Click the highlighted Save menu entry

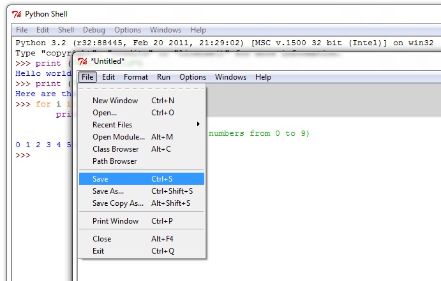pos(142,179)
